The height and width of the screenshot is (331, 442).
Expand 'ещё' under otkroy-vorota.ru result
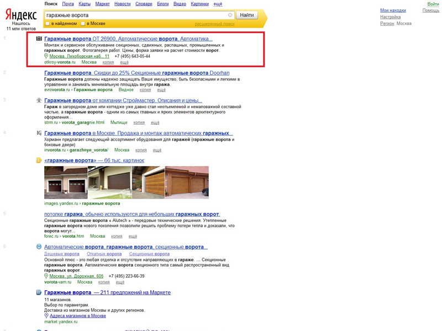coord(124,62)
